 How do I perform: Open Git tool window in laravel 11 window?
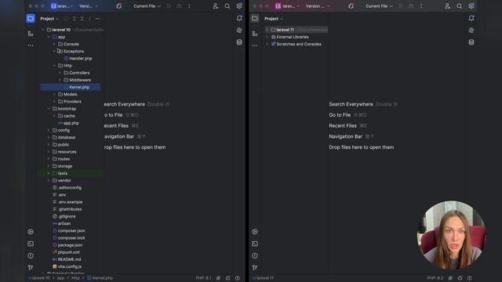(x=255, y=267)
